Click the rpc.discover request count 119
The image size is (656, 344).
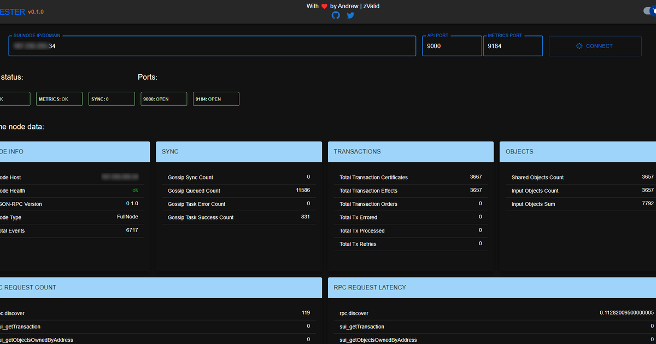coord(306,313)
